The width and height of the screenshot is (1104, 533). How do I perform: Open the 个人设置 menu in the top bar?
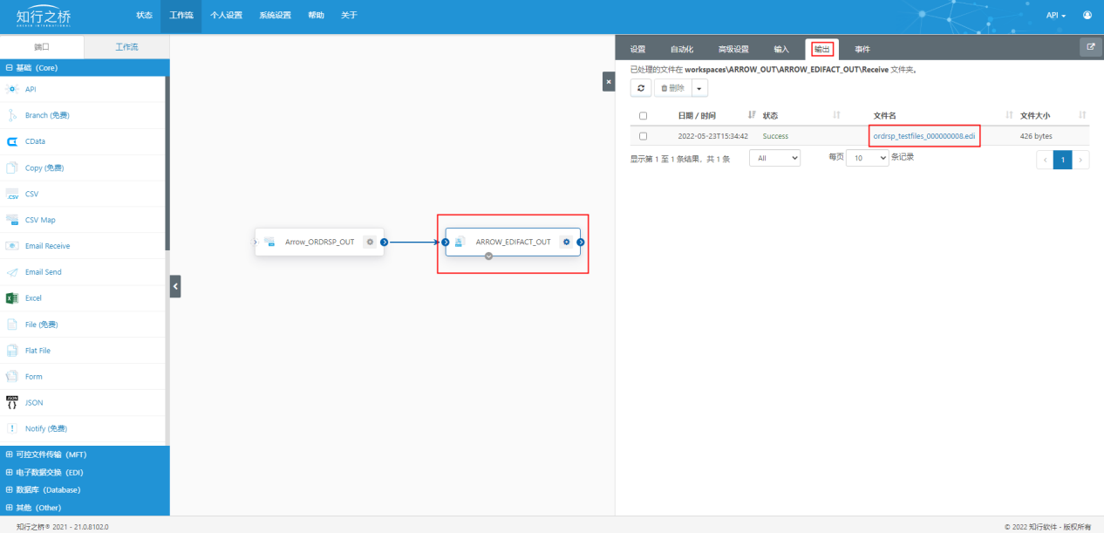(226, 16)
